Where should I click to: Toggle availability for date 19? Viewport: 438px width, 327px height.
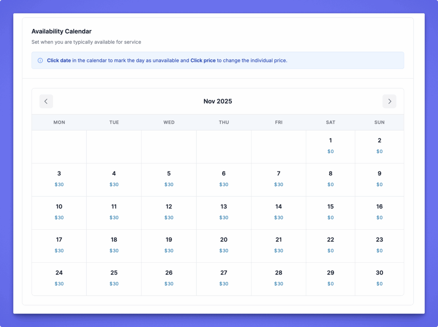[169, 240]
